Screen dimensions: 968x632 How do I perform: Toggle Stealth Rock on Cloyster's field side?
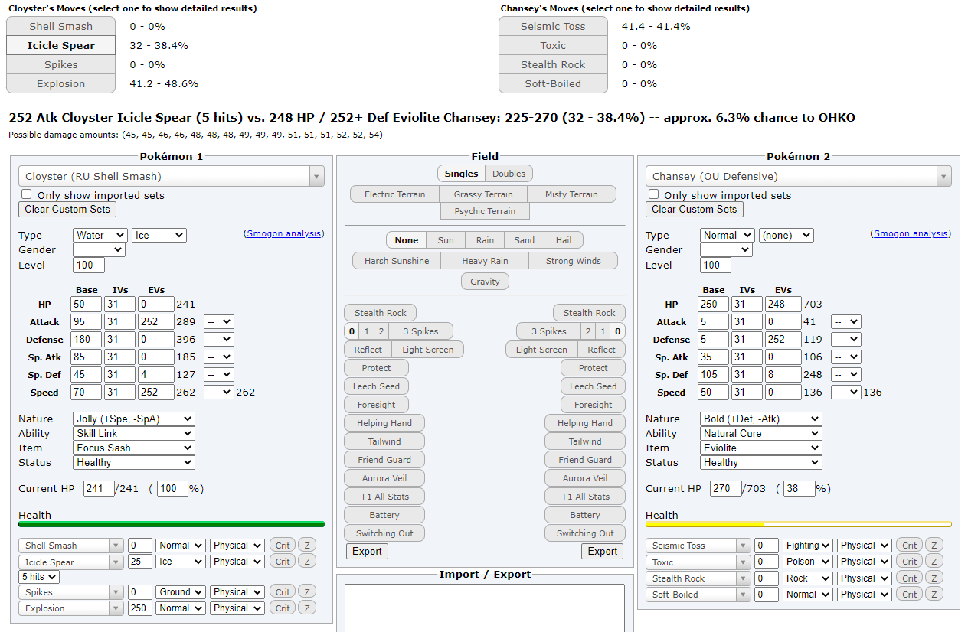381,312
